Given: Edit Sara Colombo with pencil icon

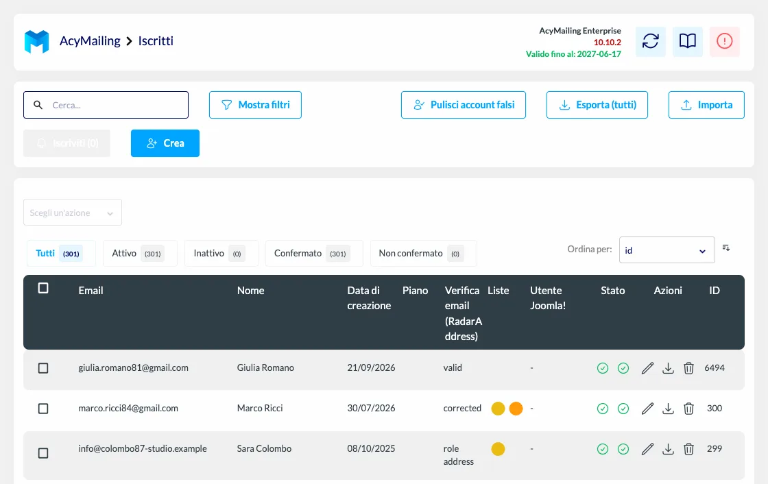Looking at the screenshot, I should pos(647,449).
